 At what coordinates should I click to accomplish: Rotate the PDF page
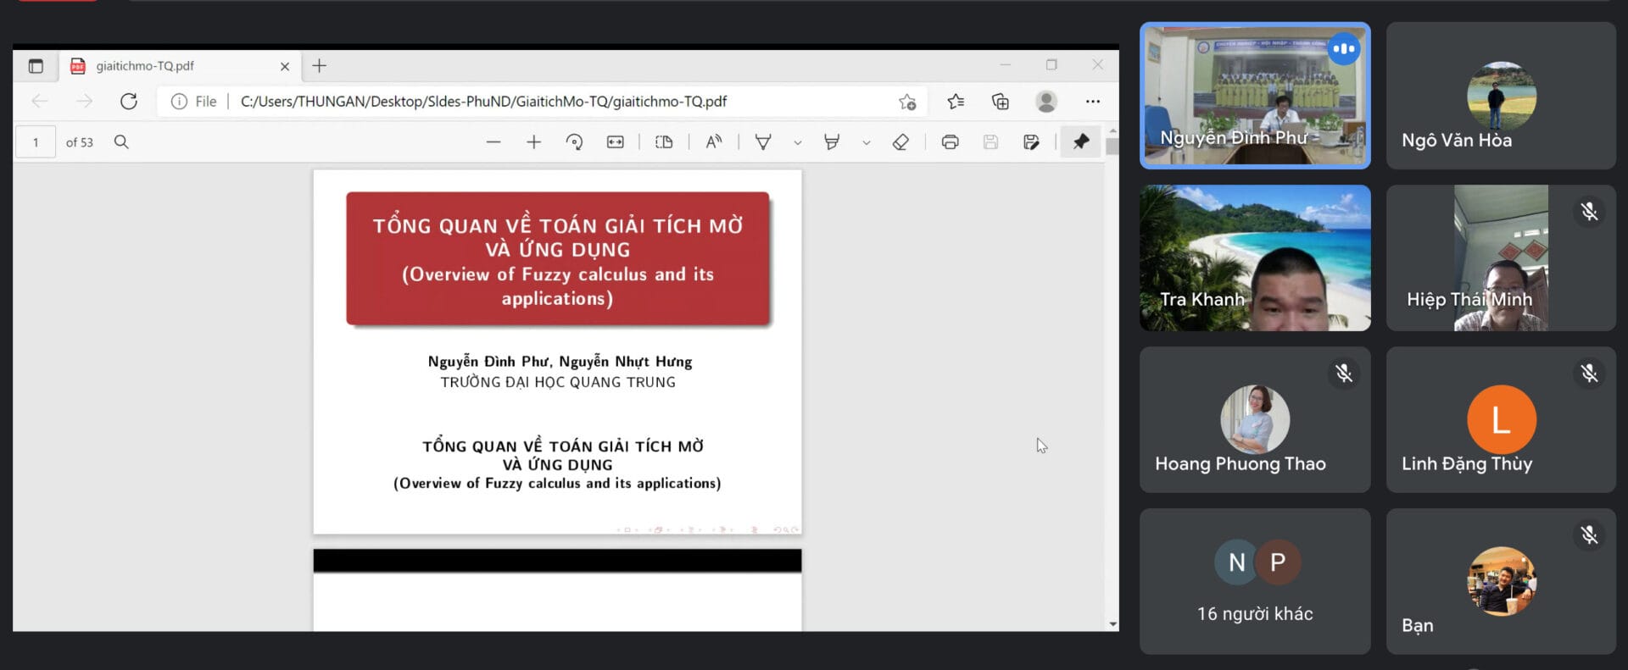point(574,142)
